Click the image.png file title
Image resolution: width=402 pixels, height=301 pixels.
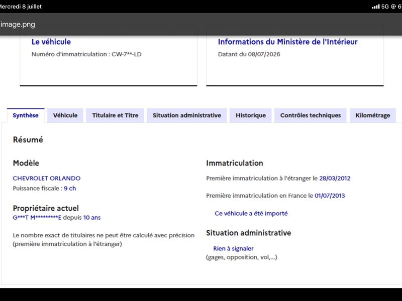18,24
